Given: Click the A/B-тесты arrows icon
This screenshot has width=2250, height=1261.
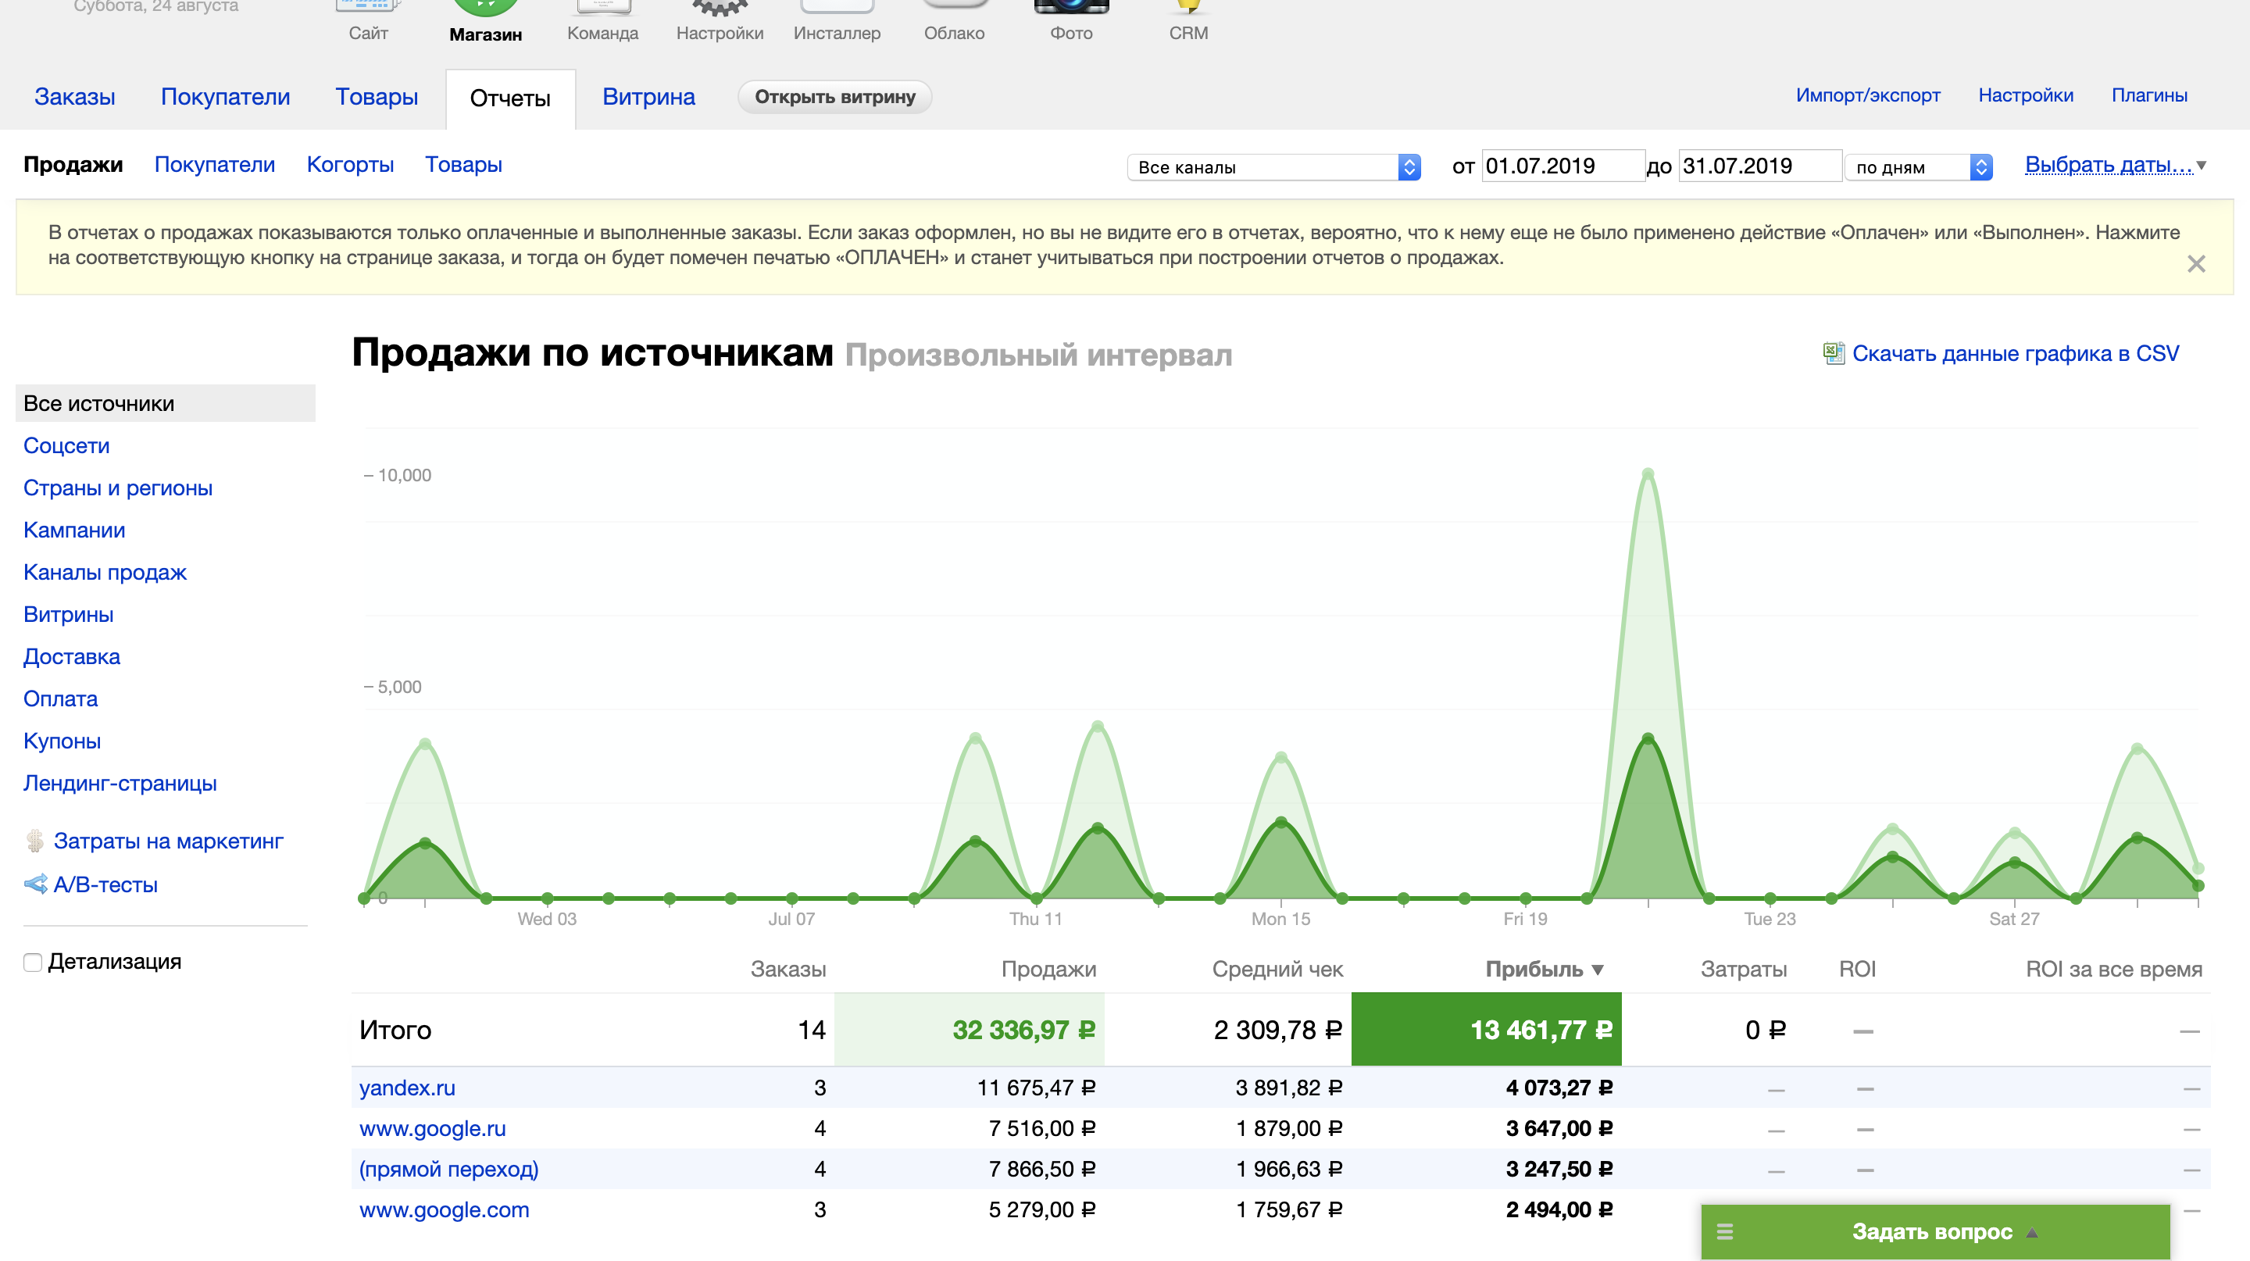Looking at the screenshot, I should pyautogui.click(x=36, y=884).
